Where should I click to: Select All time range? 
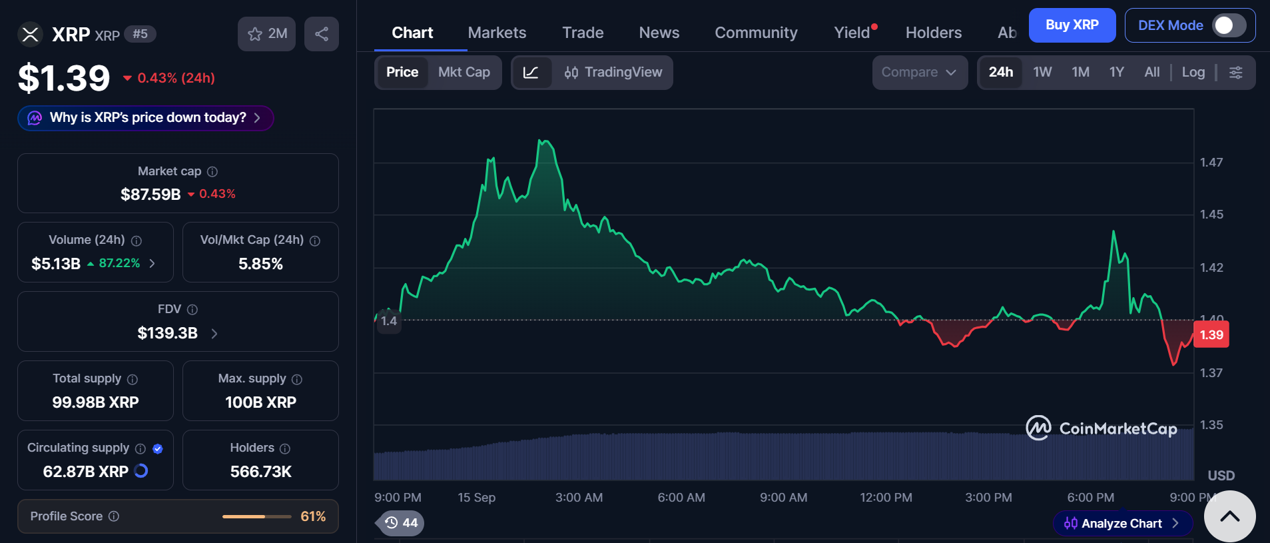point(1152,73)
